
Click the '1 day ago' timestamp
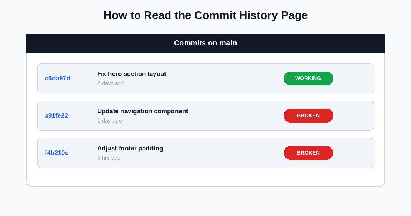click(x=109, y=121)
